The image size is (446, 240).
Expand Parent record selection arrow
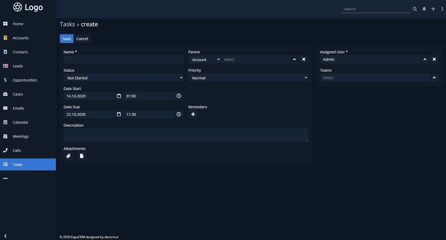coord(294,59)
